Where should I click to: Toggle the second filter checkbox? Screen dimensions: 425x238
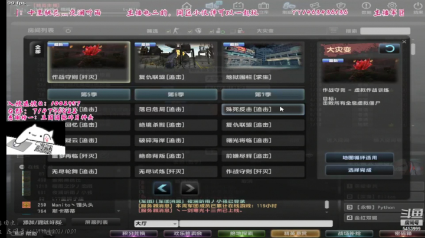tap(189, 31)
